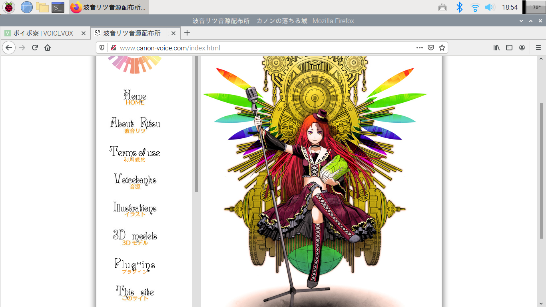Open the Wi-Fi network menu

click(x=475, y=7)
